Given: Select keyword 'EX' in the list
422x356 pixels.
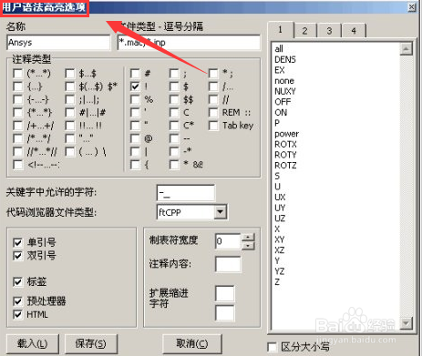Looking at the screenshot, I should [280, 70].
